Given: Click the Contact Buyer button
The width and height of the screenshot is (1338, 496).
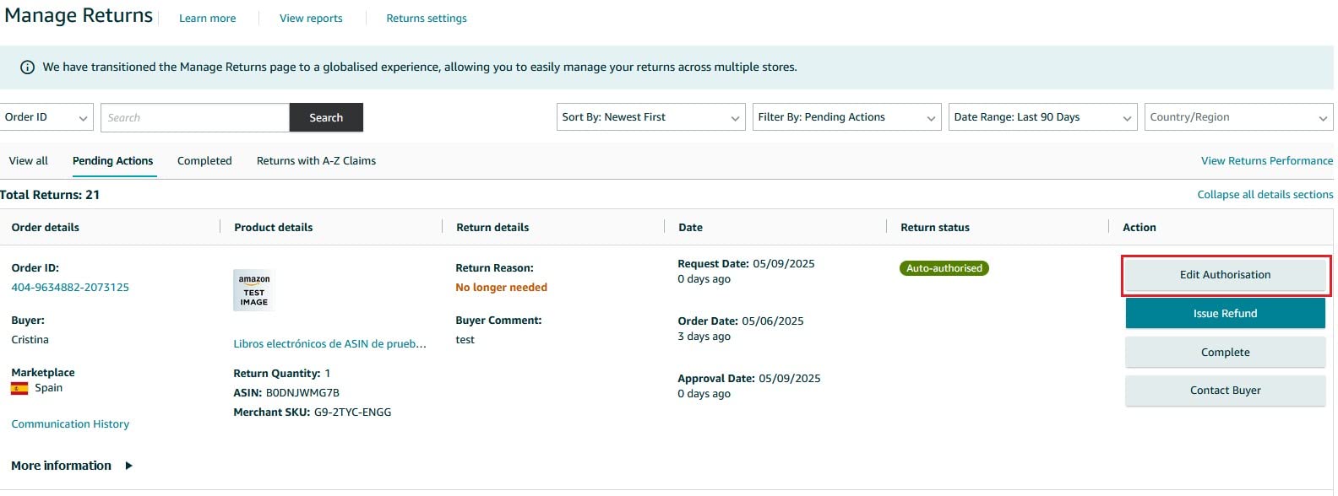Looking at the screenshot, I should point(1225,391).
